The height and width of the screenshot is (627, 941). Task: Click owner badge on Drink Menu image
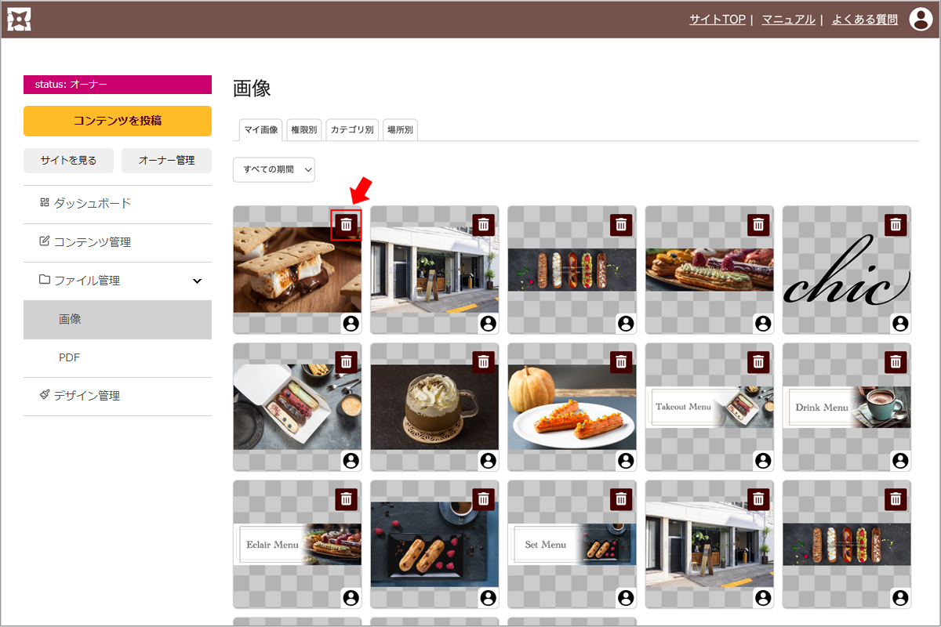pos(899,461)
